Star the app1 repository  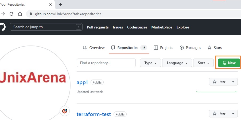click(219, 82)
